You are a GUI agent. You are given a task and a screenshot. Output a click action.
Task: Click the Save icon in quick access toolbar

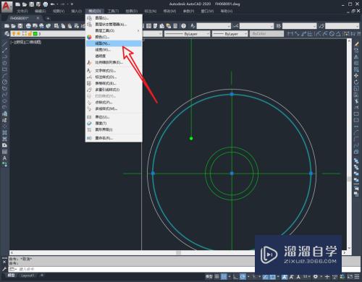coord(31,4)
